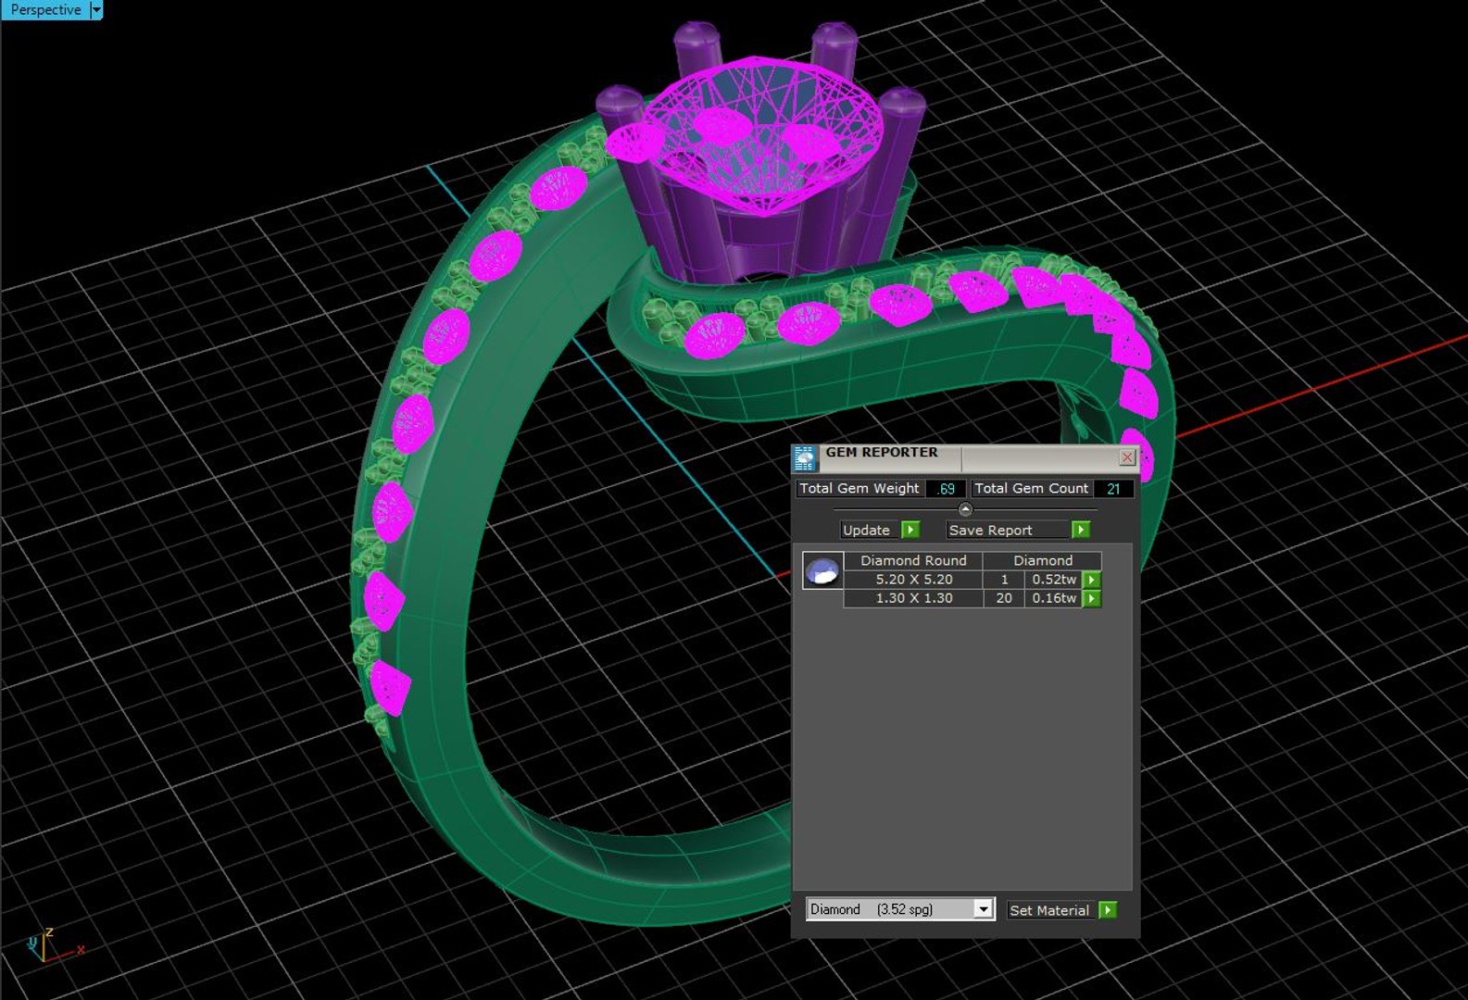Viewport: 1468px width, 1000px height.
Task: Click green arrow next to Set Material
Action: 1107,910
